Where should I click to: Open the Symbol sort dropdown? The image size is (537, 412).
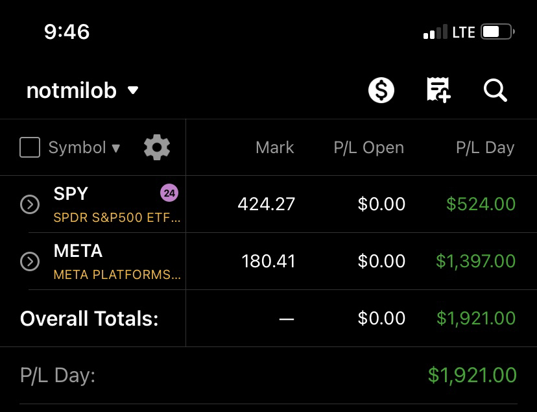(x=84, y=148)
